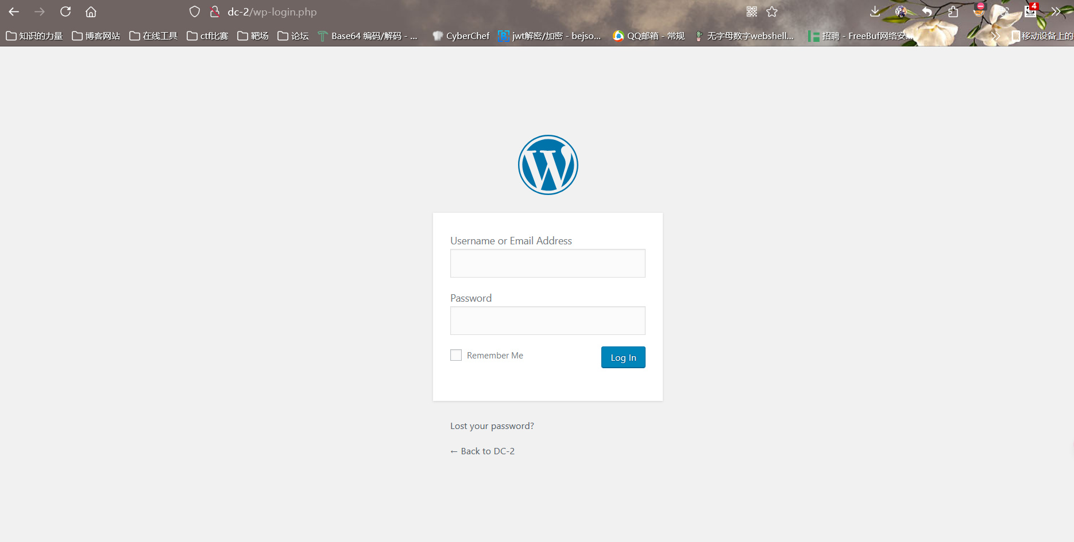The width and height of the screenshot is (1074, 542).
Task: Click the fox extension icon with red badge
Action: pos(979,10)
